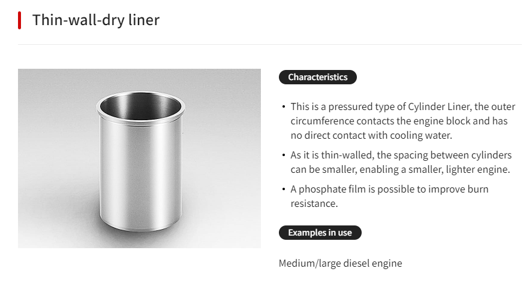
Task: Click the bullet dot before "A phosphate film"
Action: pyautogui.click(x=284, y=190)
